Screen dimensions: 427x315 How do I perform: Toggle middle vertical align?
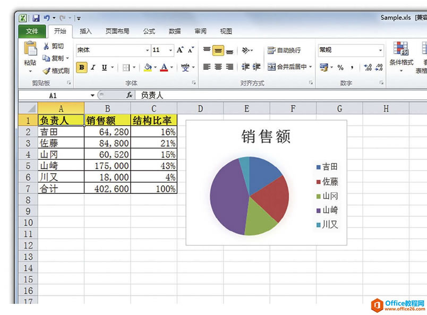point(218,50)
